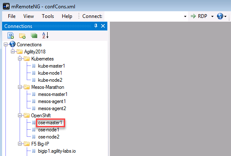Viewport: 231px width, 156px height.
Task: Select the kube-node2 connection
Action: click(x=50, y=80)
